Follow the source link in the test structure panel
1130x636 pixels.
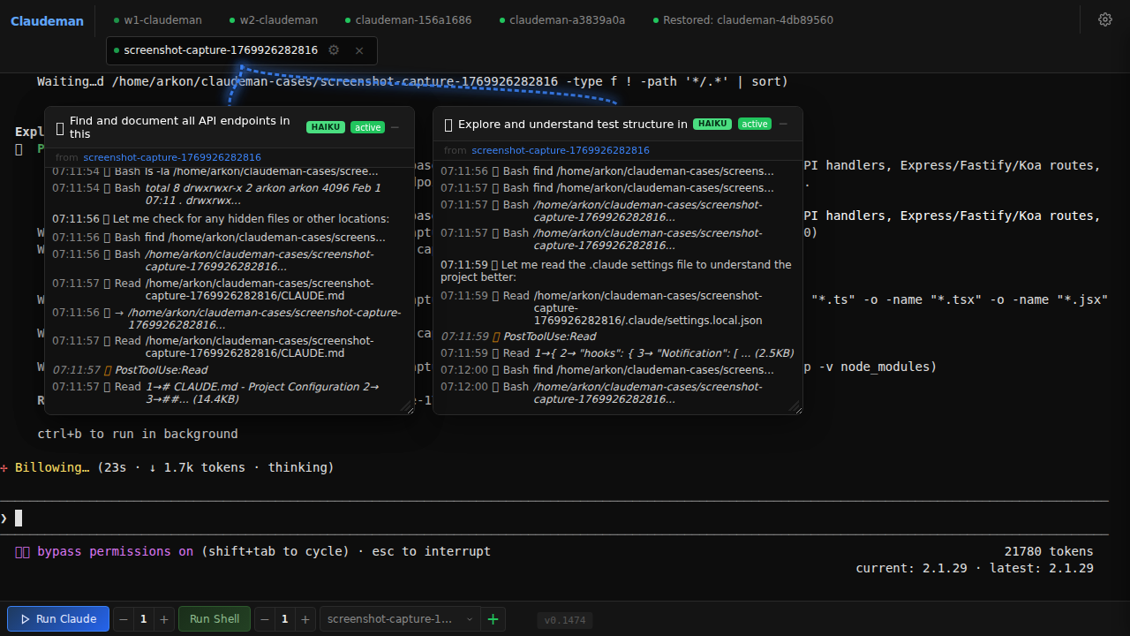click(561, 150)
